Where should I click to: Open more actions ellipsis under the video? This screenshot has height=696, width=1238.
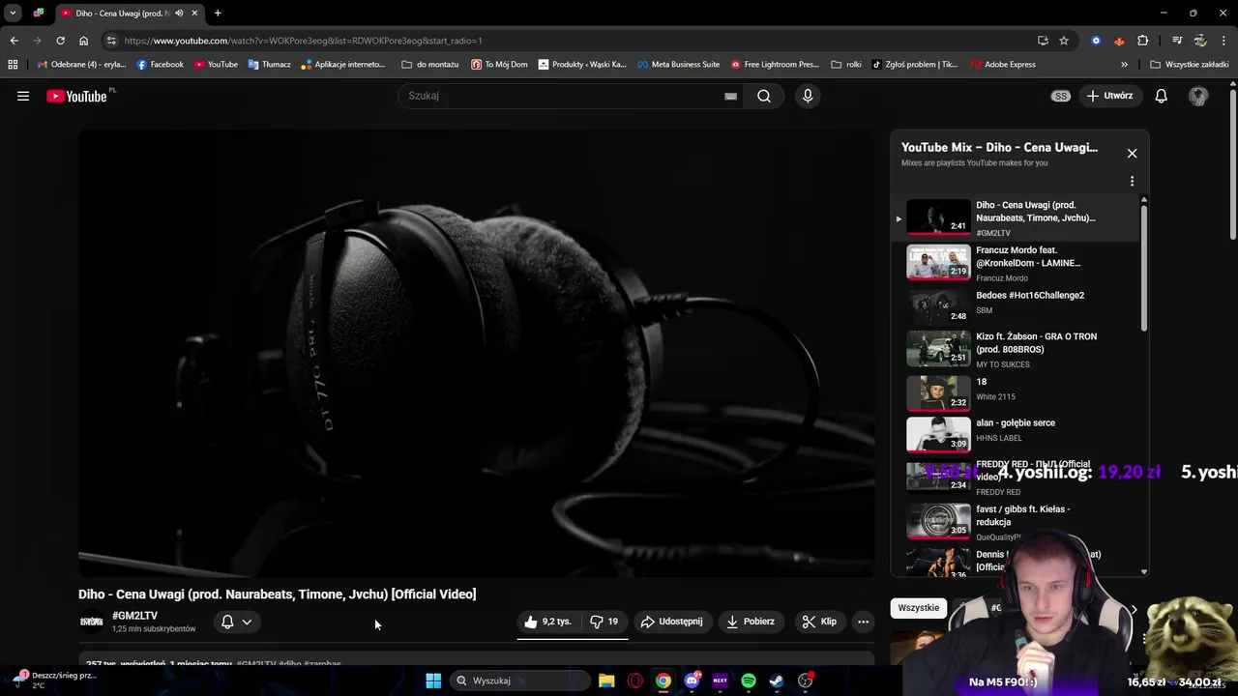(x=863, y=622)
